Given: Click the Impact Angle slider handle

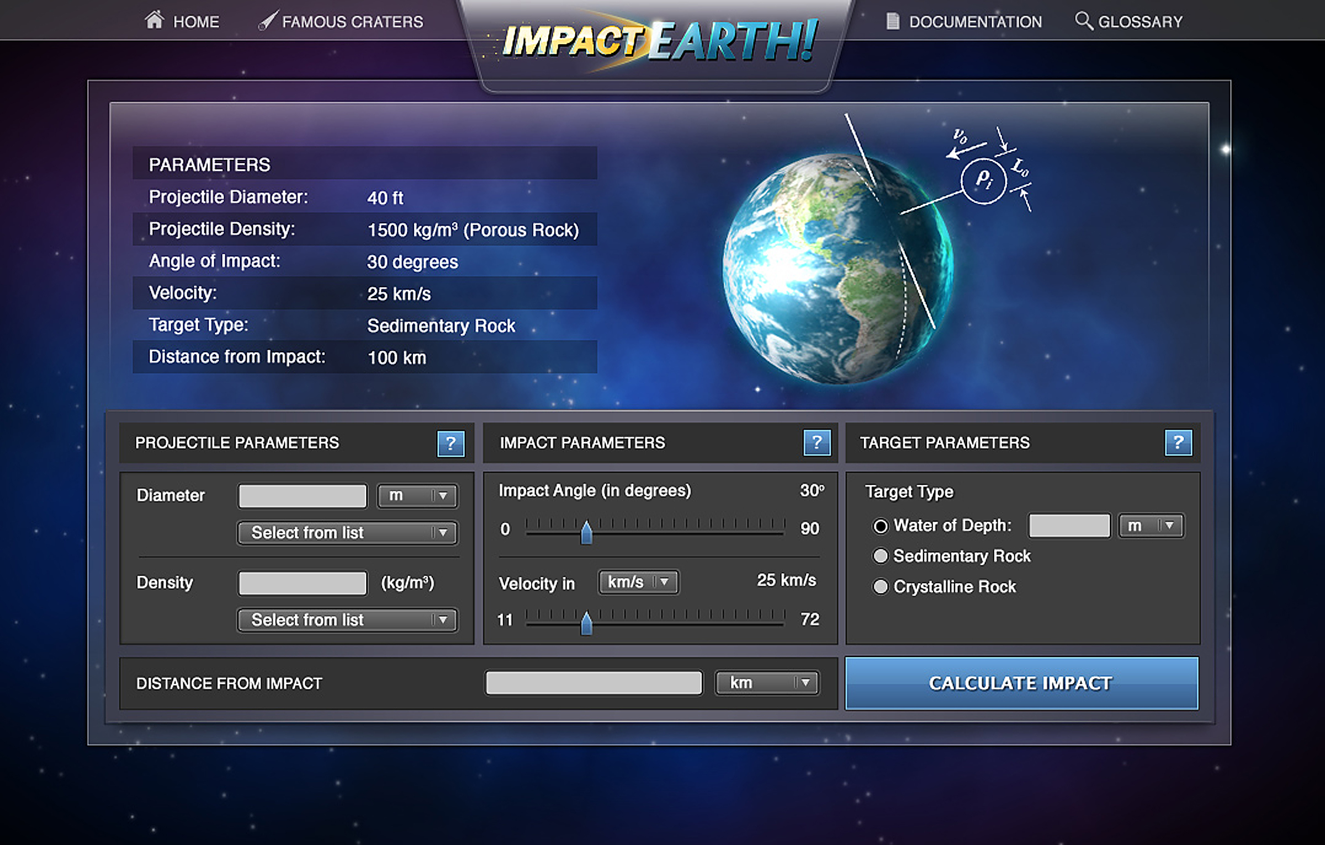Looking at the screenshot, I should (x=586, y=533).
